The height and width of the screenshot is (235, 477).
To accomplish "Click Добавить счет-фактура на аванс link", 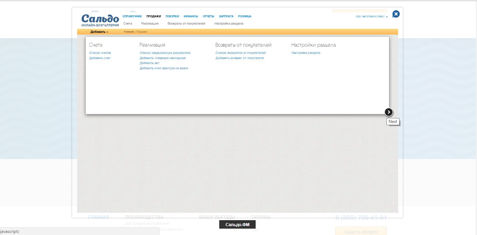I will (x=164, y=68).
